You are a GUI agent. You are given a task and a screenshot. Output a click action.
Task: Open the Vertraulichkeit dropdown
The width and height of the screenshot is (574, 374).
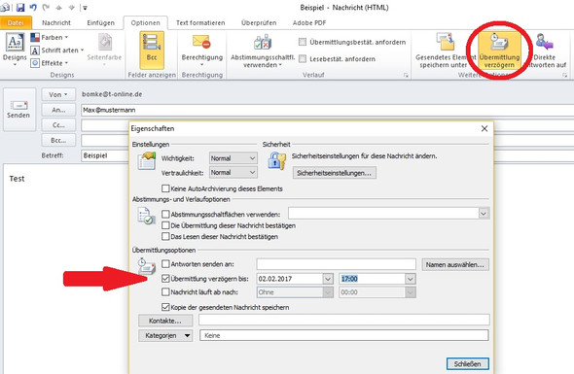233,172
